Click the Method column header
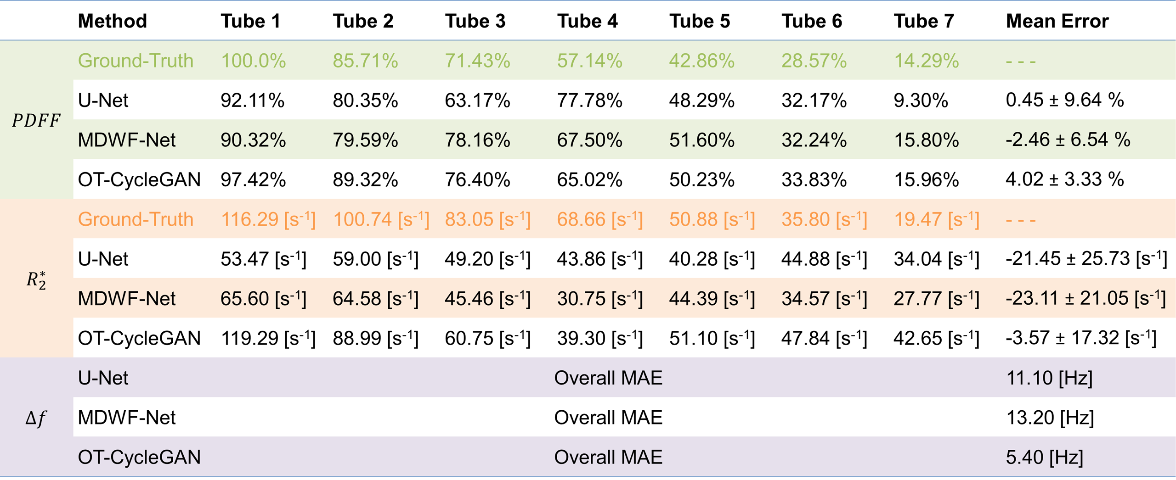 (112, 21)
